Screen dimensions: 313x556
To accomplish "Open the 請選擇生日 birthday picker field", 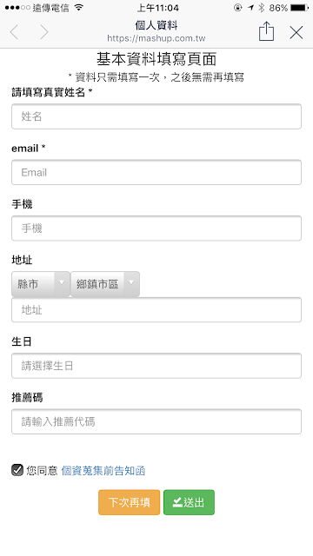I will point(156,366).
